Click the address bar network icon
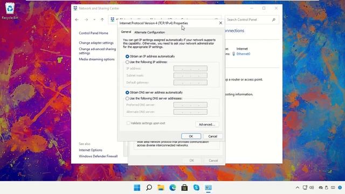The image size is (345, 194). coord(113,19)
